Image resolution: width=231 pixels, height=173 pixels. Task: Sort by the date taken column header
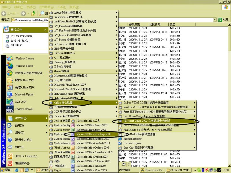(158, 25)
